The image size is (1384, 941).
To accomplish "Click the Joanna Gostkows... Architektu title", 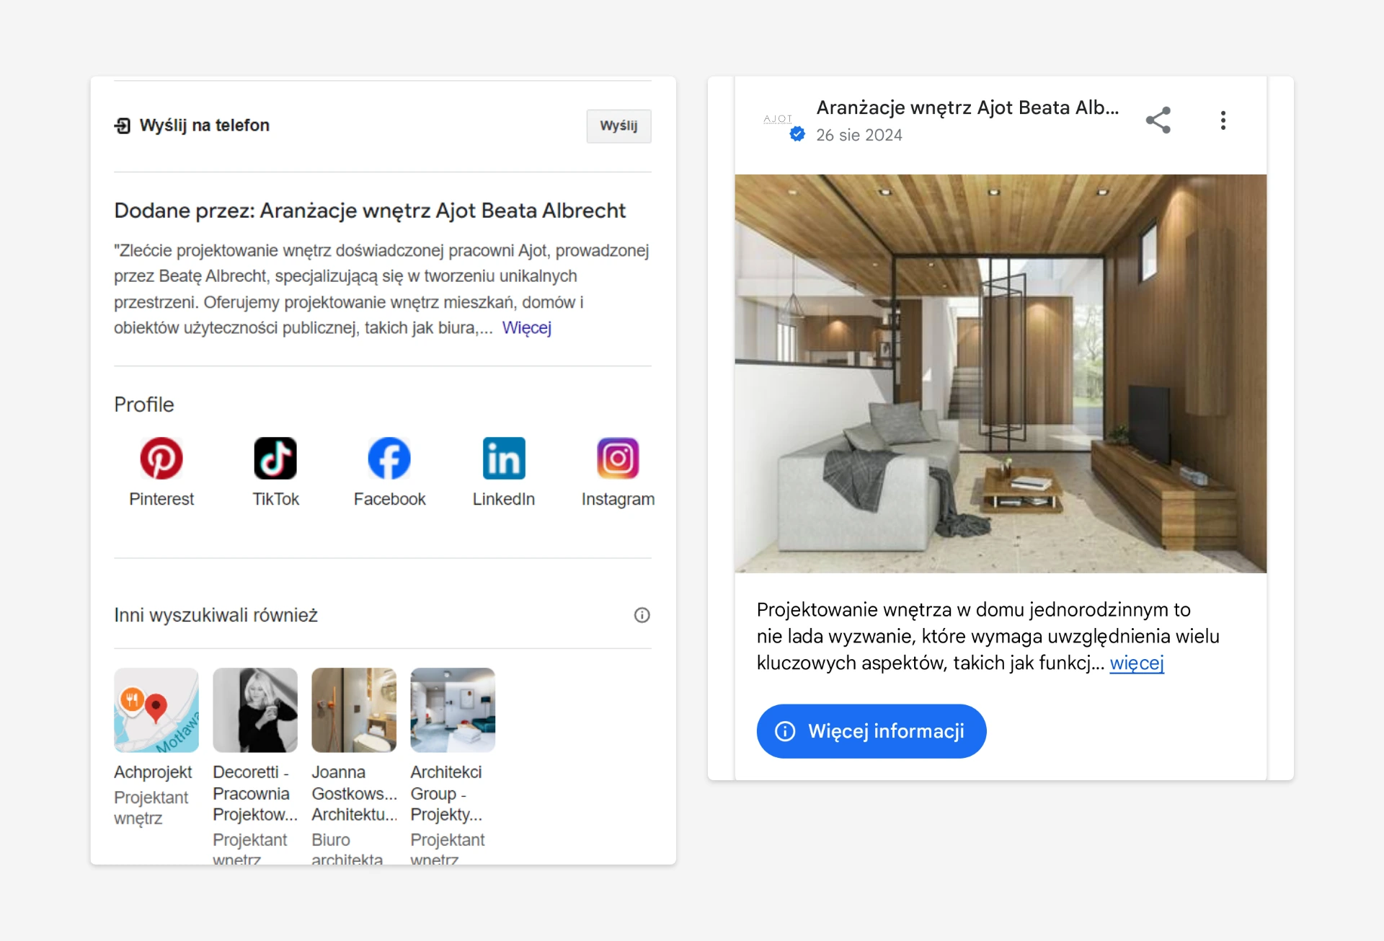I will [x=355, y=793].
